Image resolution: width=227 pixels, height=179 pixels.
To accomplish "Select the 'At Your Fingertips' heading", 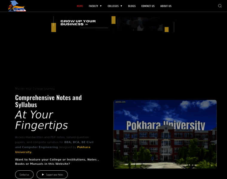I will (x=42, y=120).
